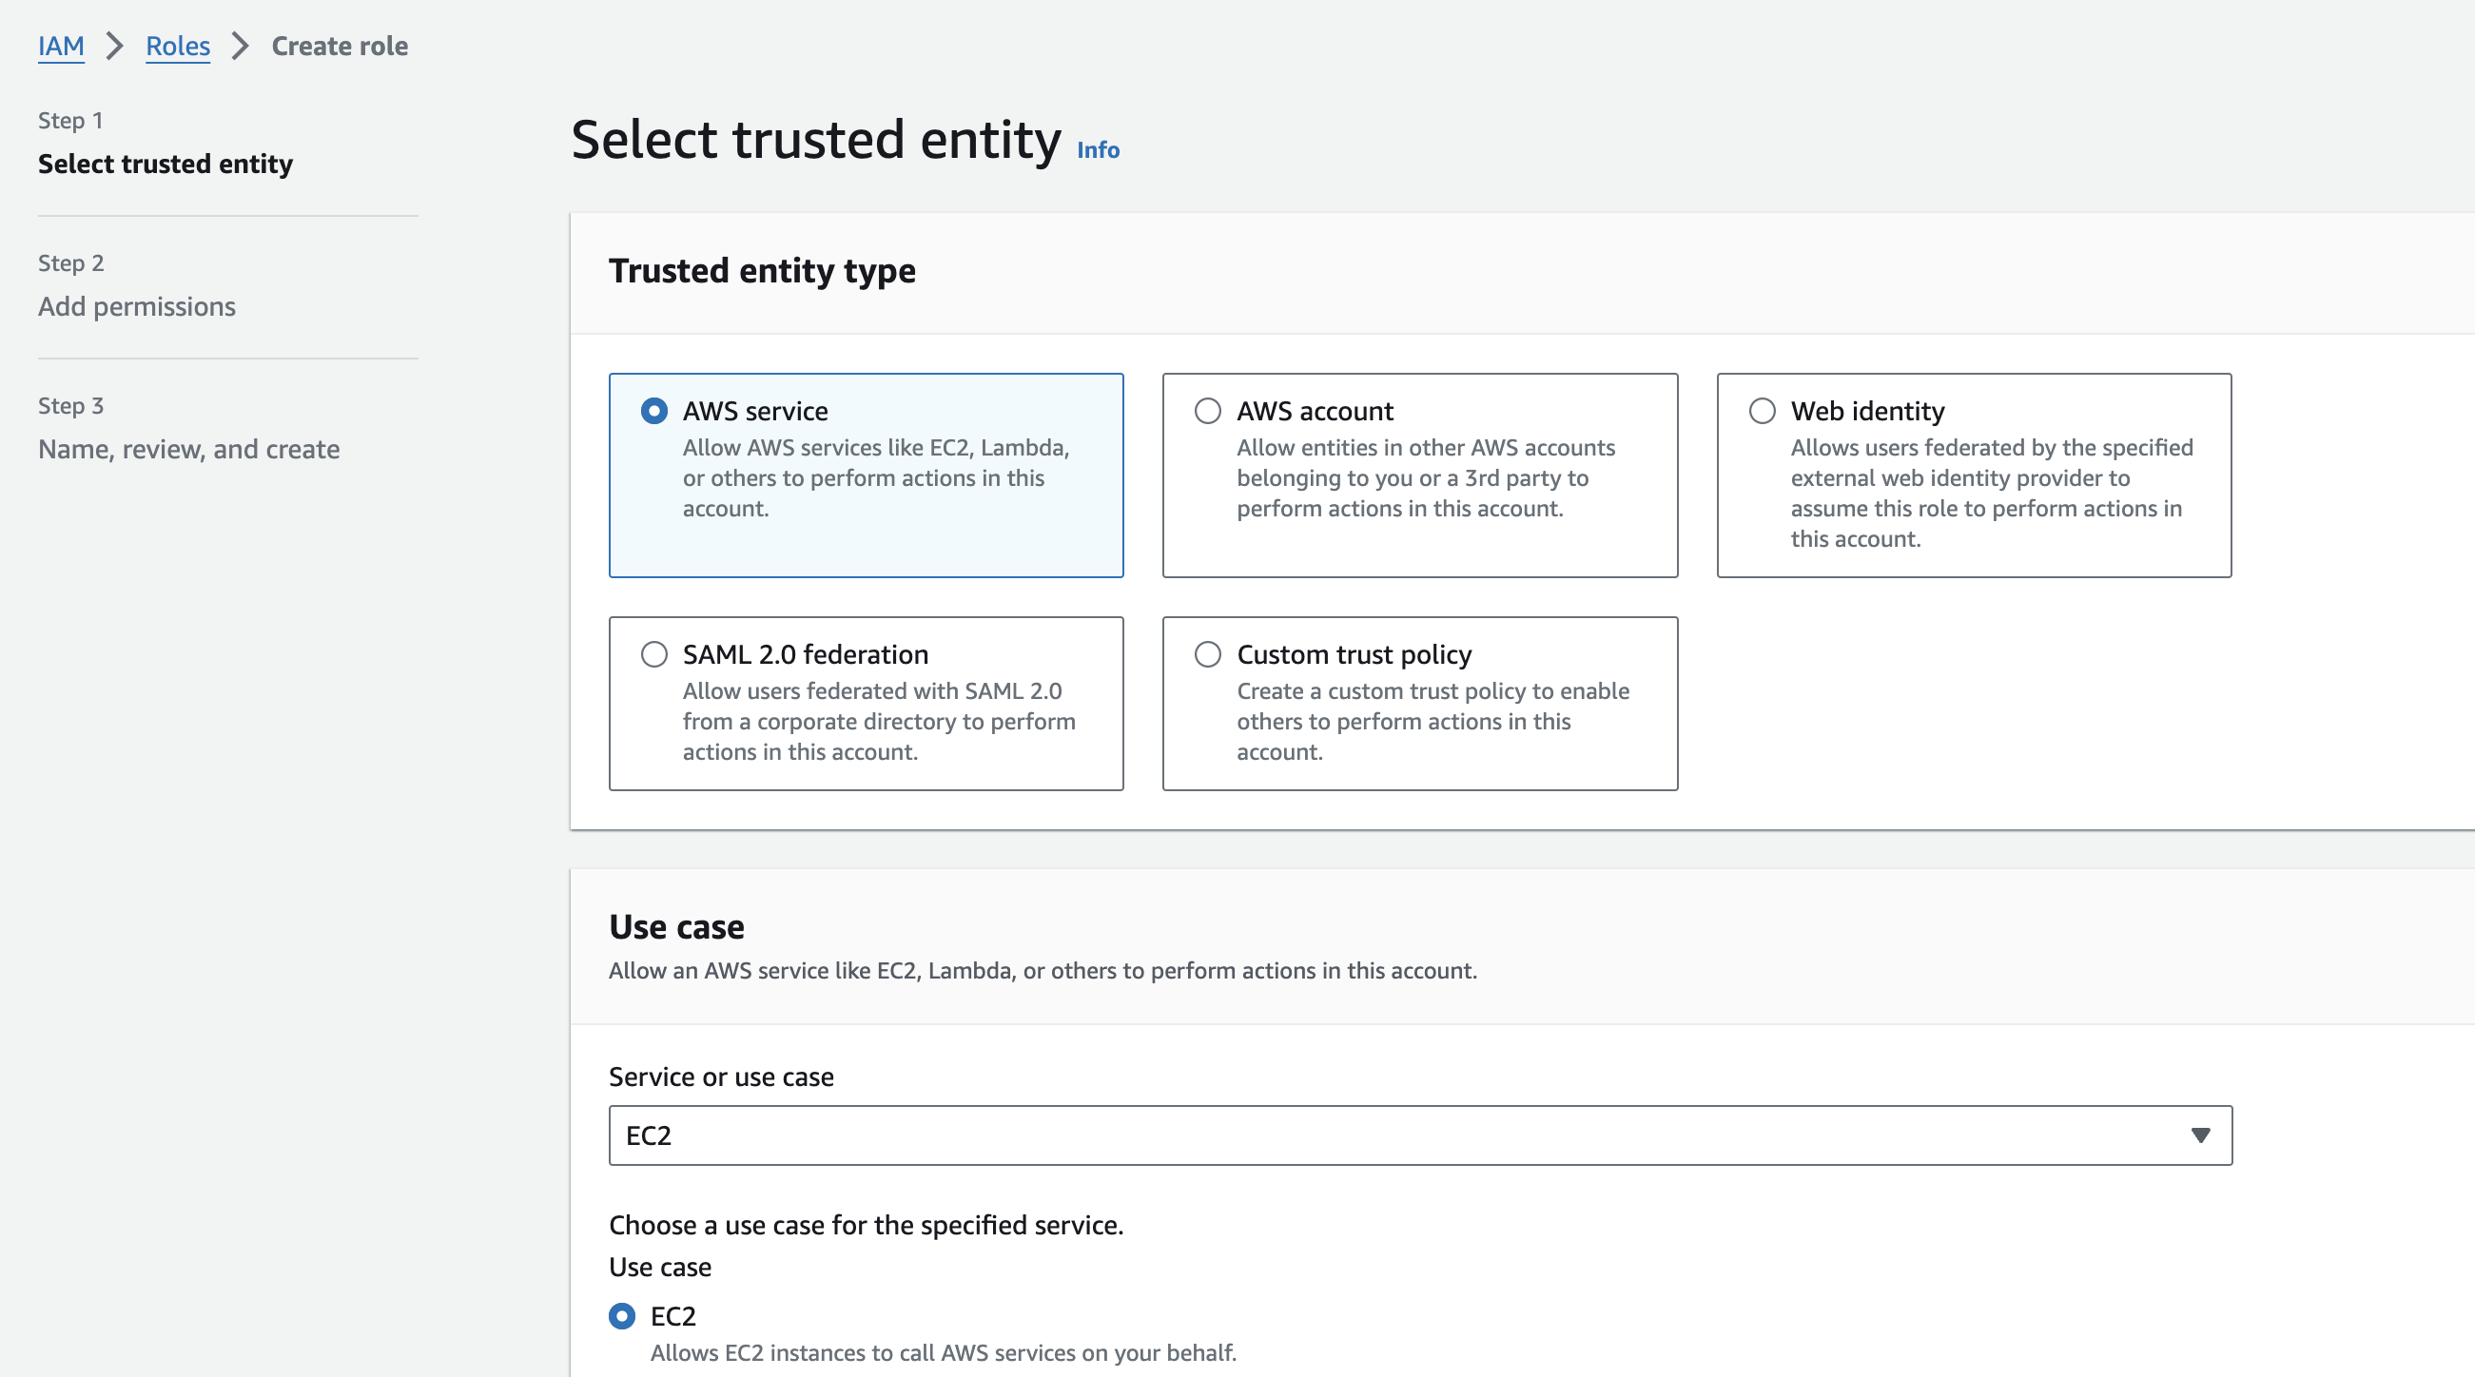Click the chevron between IAM and Roles

coord(114,46)
